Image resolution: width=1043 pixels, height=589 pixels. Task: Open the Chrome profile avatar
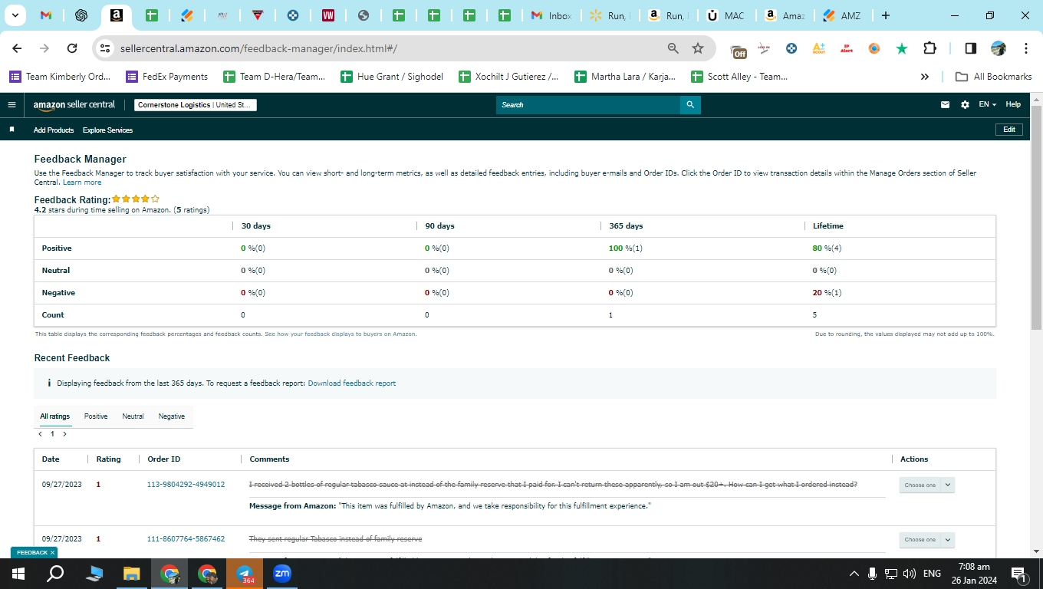coord(998,48)
